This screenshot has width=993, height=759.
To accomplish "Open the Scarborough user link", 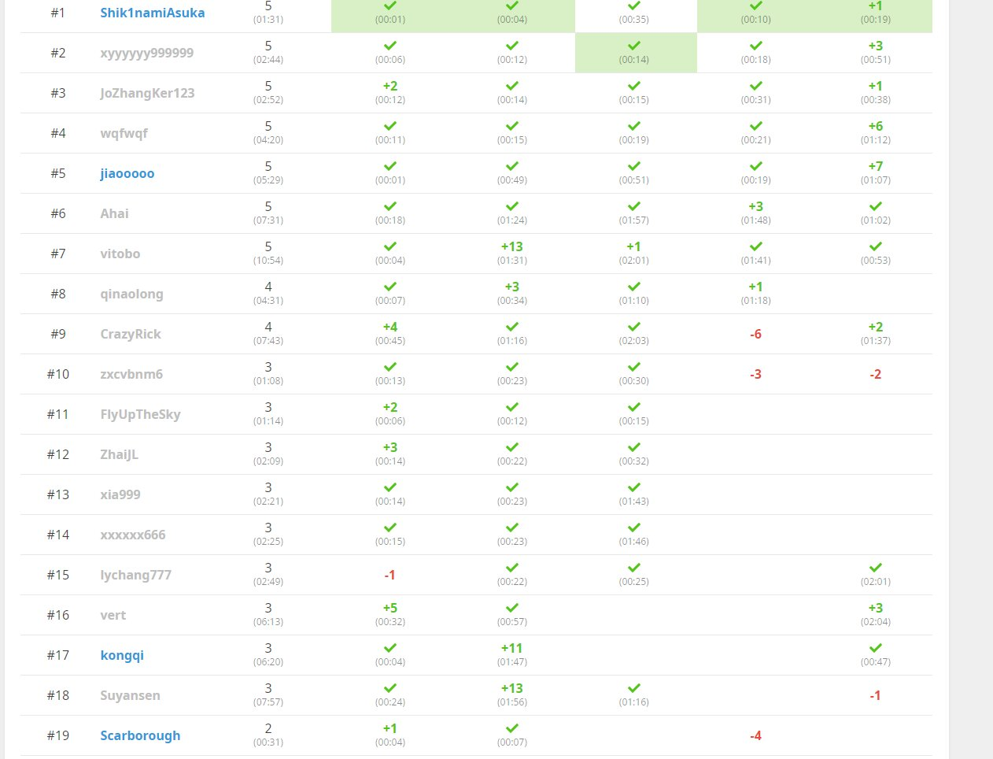I will click(140, 735).
